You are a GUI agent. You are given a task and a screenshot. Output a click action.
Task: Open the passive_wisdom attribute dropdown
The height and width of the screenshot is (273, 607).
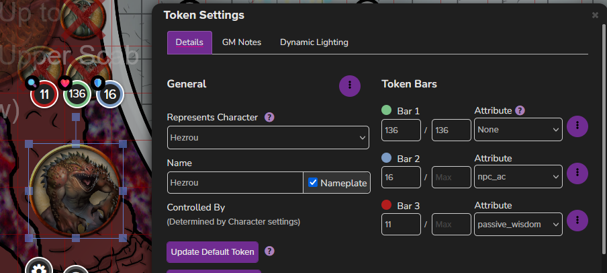point(518,224)
